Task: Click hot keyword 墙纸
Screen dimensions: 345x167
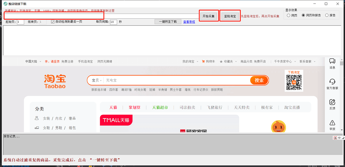Action: (188, 90)
